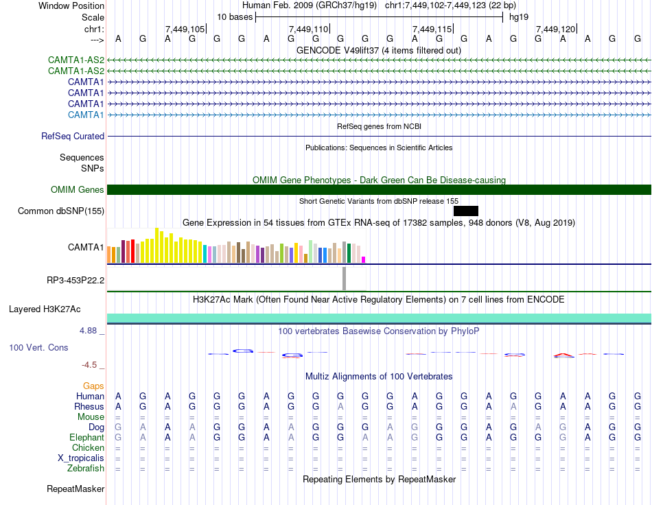Viewport: 652px width, 505px height.
Task: Open the GENCODE V49lift37 track title
Action: click(379, 51)
